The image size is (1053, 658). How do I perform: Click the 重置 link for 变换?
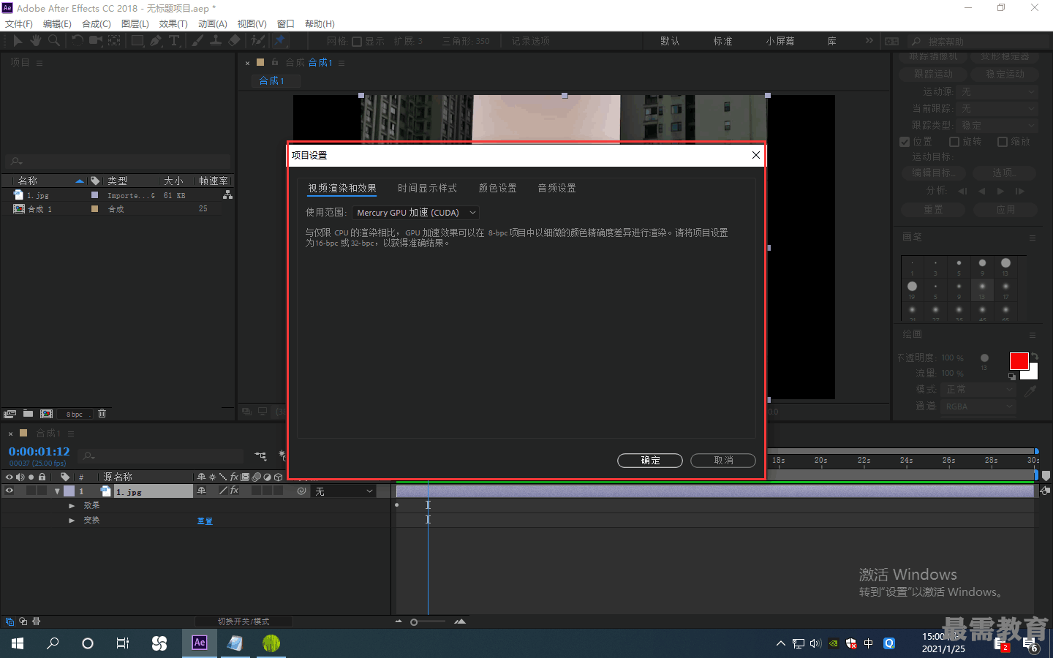click(205, 521)
